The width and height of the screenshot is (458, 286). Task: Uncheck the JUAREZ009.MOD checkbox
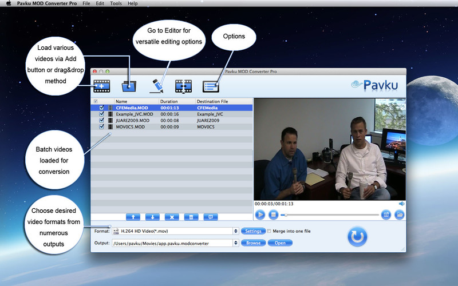[101, 120]
